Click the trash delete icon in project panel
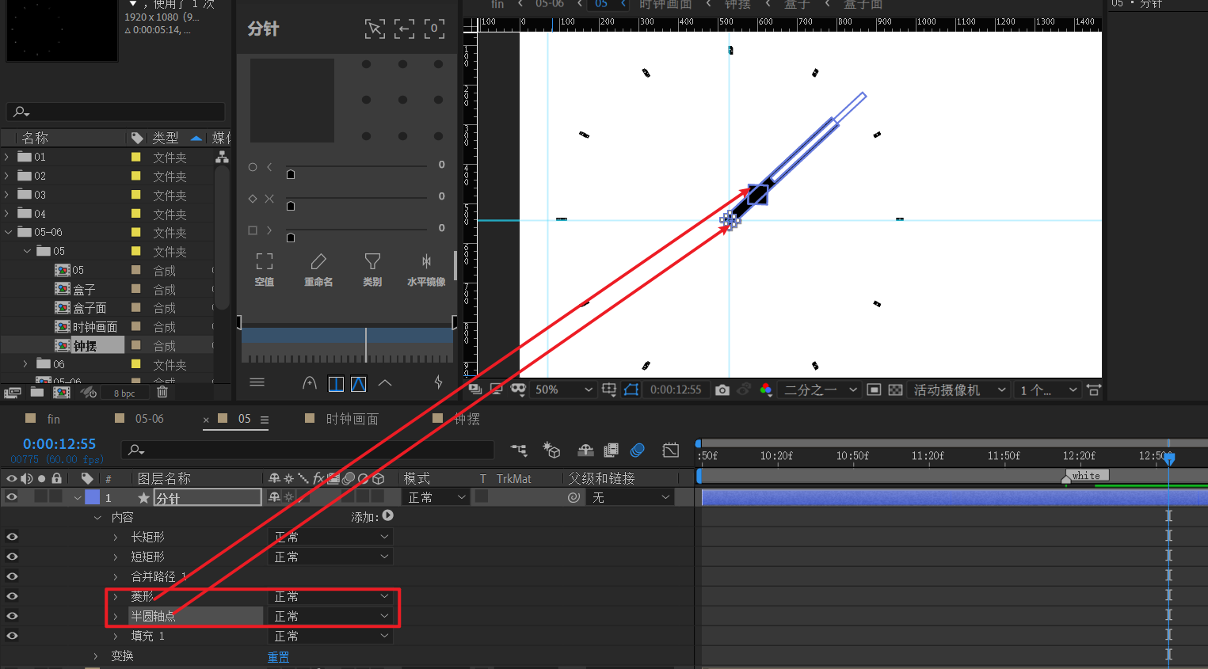The height and width of the screenshot is (669, 1208). 162,392
